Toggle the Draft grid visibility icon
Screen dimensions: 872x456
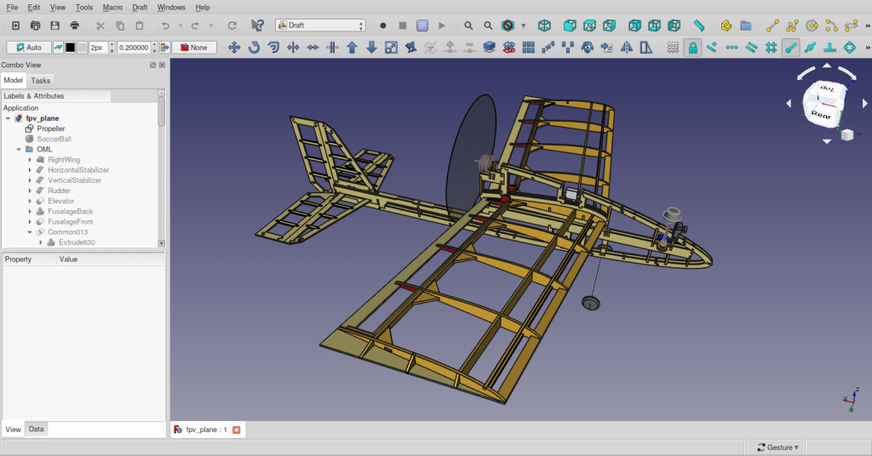[x=673, y=48]
